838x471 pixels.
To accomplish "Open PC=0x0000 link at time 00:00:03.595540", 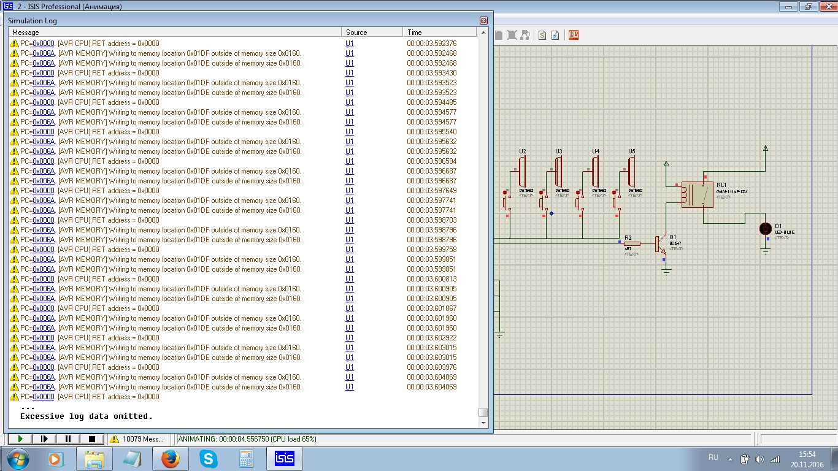I will (44, 132).
